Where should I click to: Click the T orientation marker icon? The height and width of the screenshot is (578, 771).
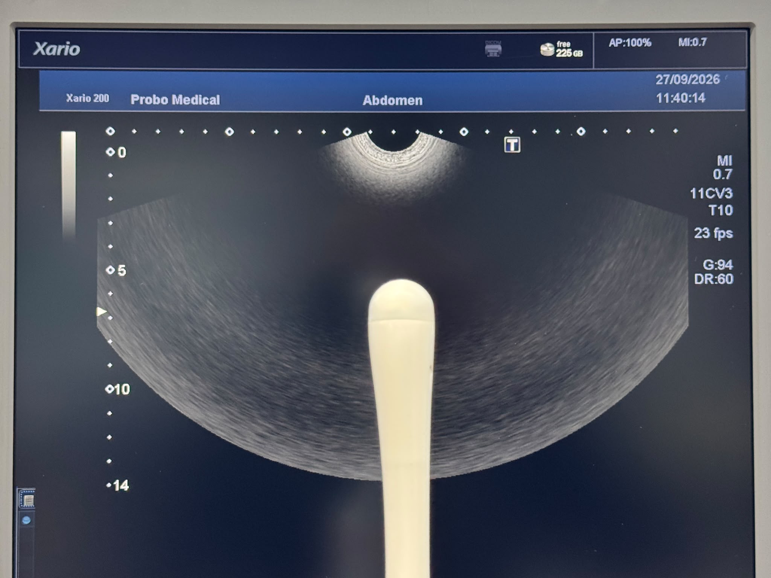click(512, 145)
